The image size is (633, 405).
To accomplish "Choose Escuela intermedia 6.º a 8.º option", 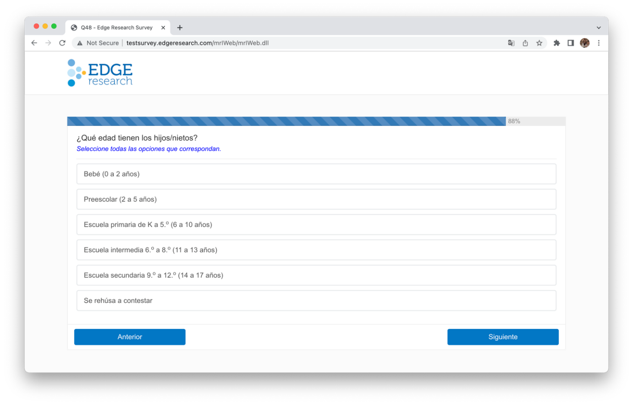I will (316, 250).
